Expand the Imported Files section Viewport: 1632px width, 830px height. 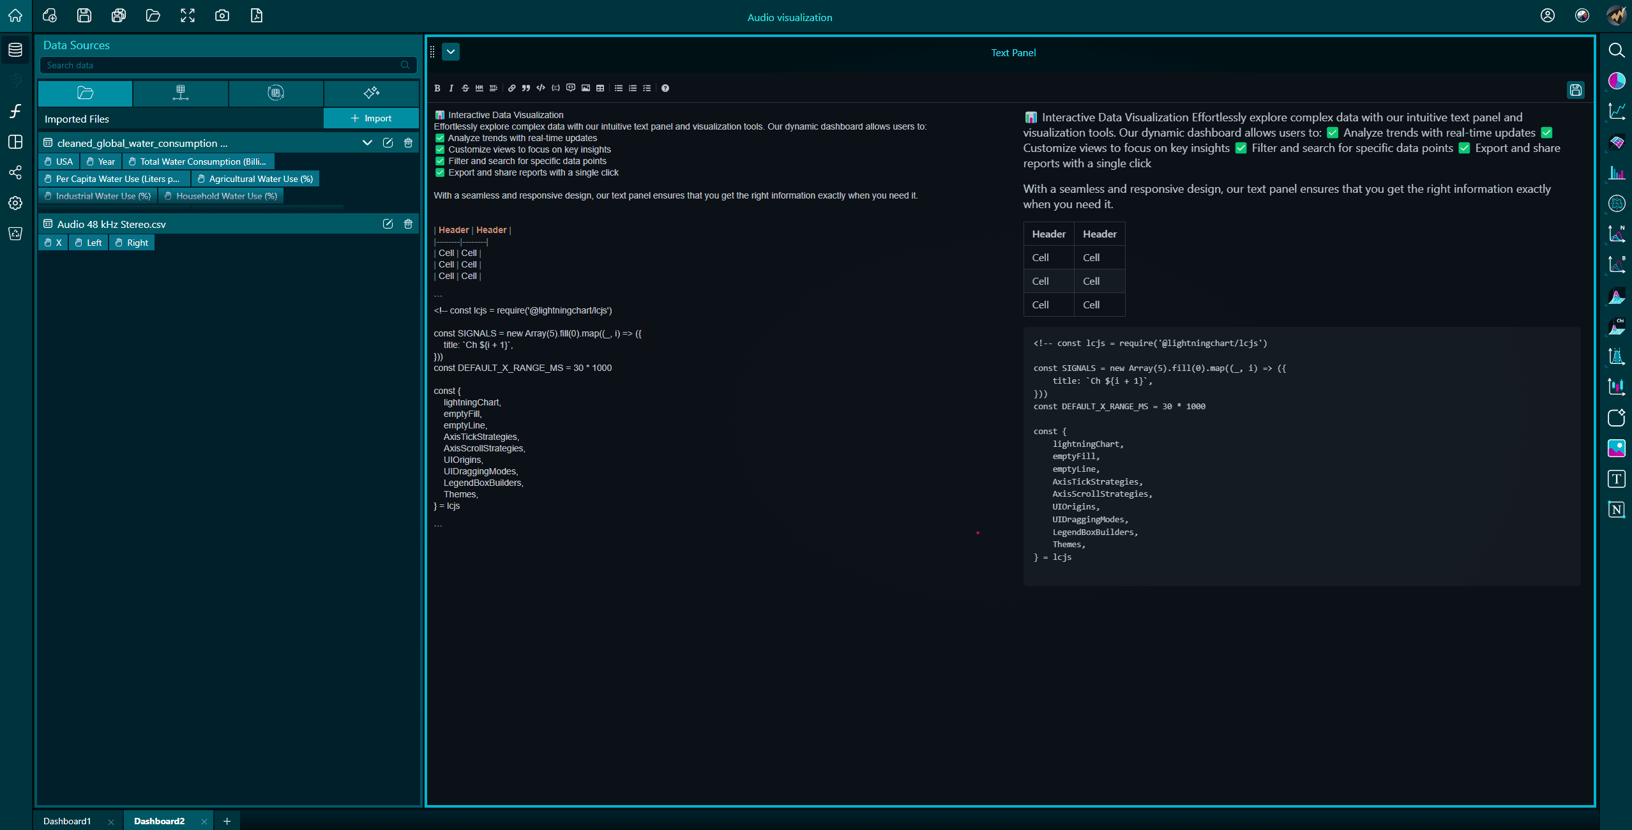(77, 119)
